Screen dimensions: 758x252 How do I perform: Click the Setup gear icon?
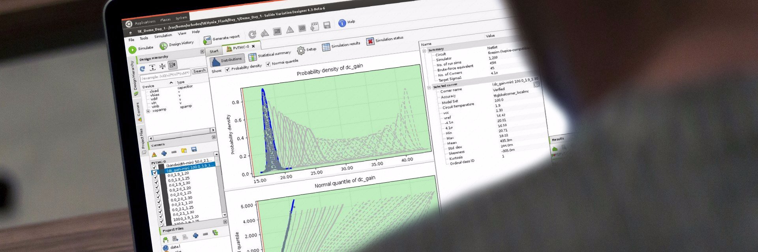[x=301, y=50]
